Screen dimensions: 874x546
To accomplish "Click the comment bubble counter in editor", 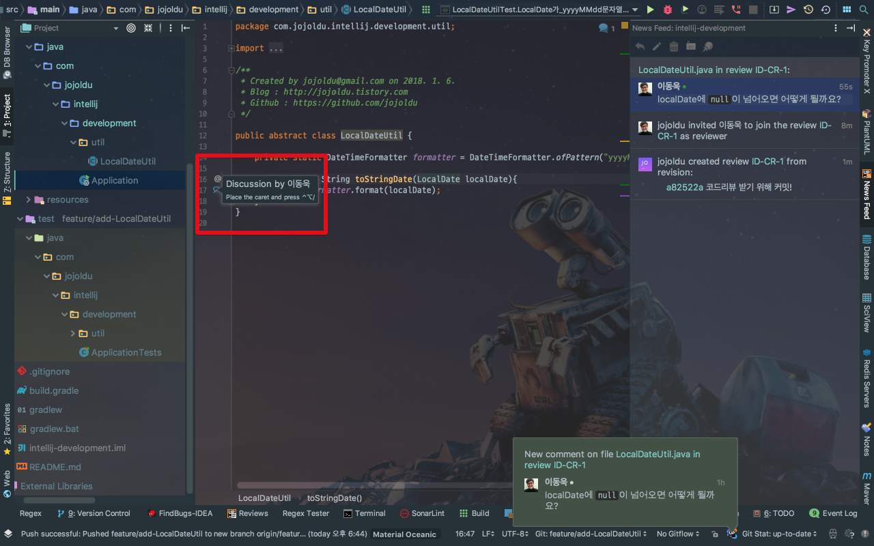I will pyautogui.click(x=606, y=28).
